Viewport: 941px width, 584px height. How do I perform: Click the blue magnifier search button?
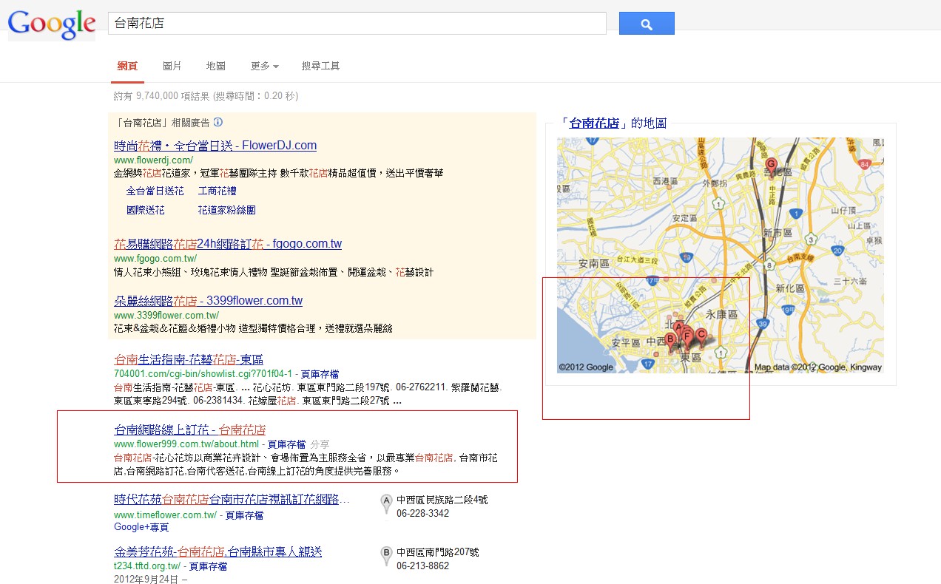pos(646,24)
